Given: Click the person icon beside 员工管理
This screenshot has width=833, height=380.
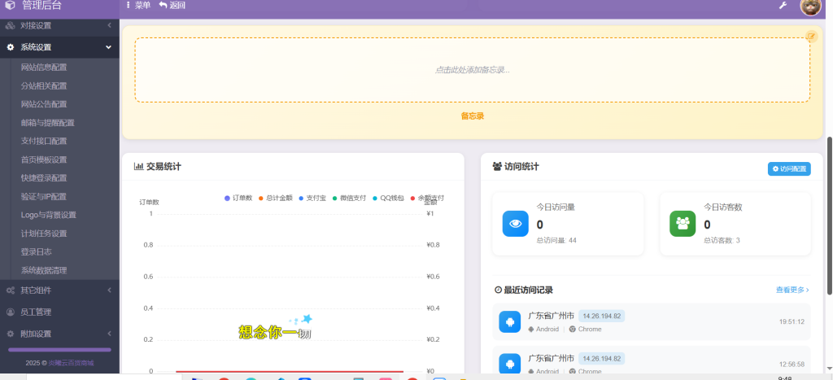Looking at the screenshot, I should (10, 312).
